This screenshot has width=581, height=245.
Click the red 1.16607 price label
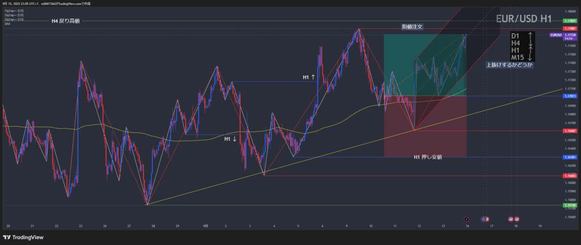(x=569, y=131)
